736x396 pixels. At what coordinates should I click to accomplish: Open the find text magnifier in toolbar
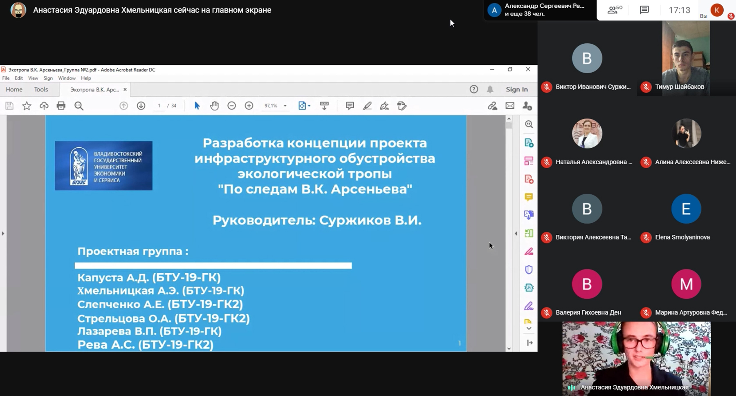pos(79,106)
